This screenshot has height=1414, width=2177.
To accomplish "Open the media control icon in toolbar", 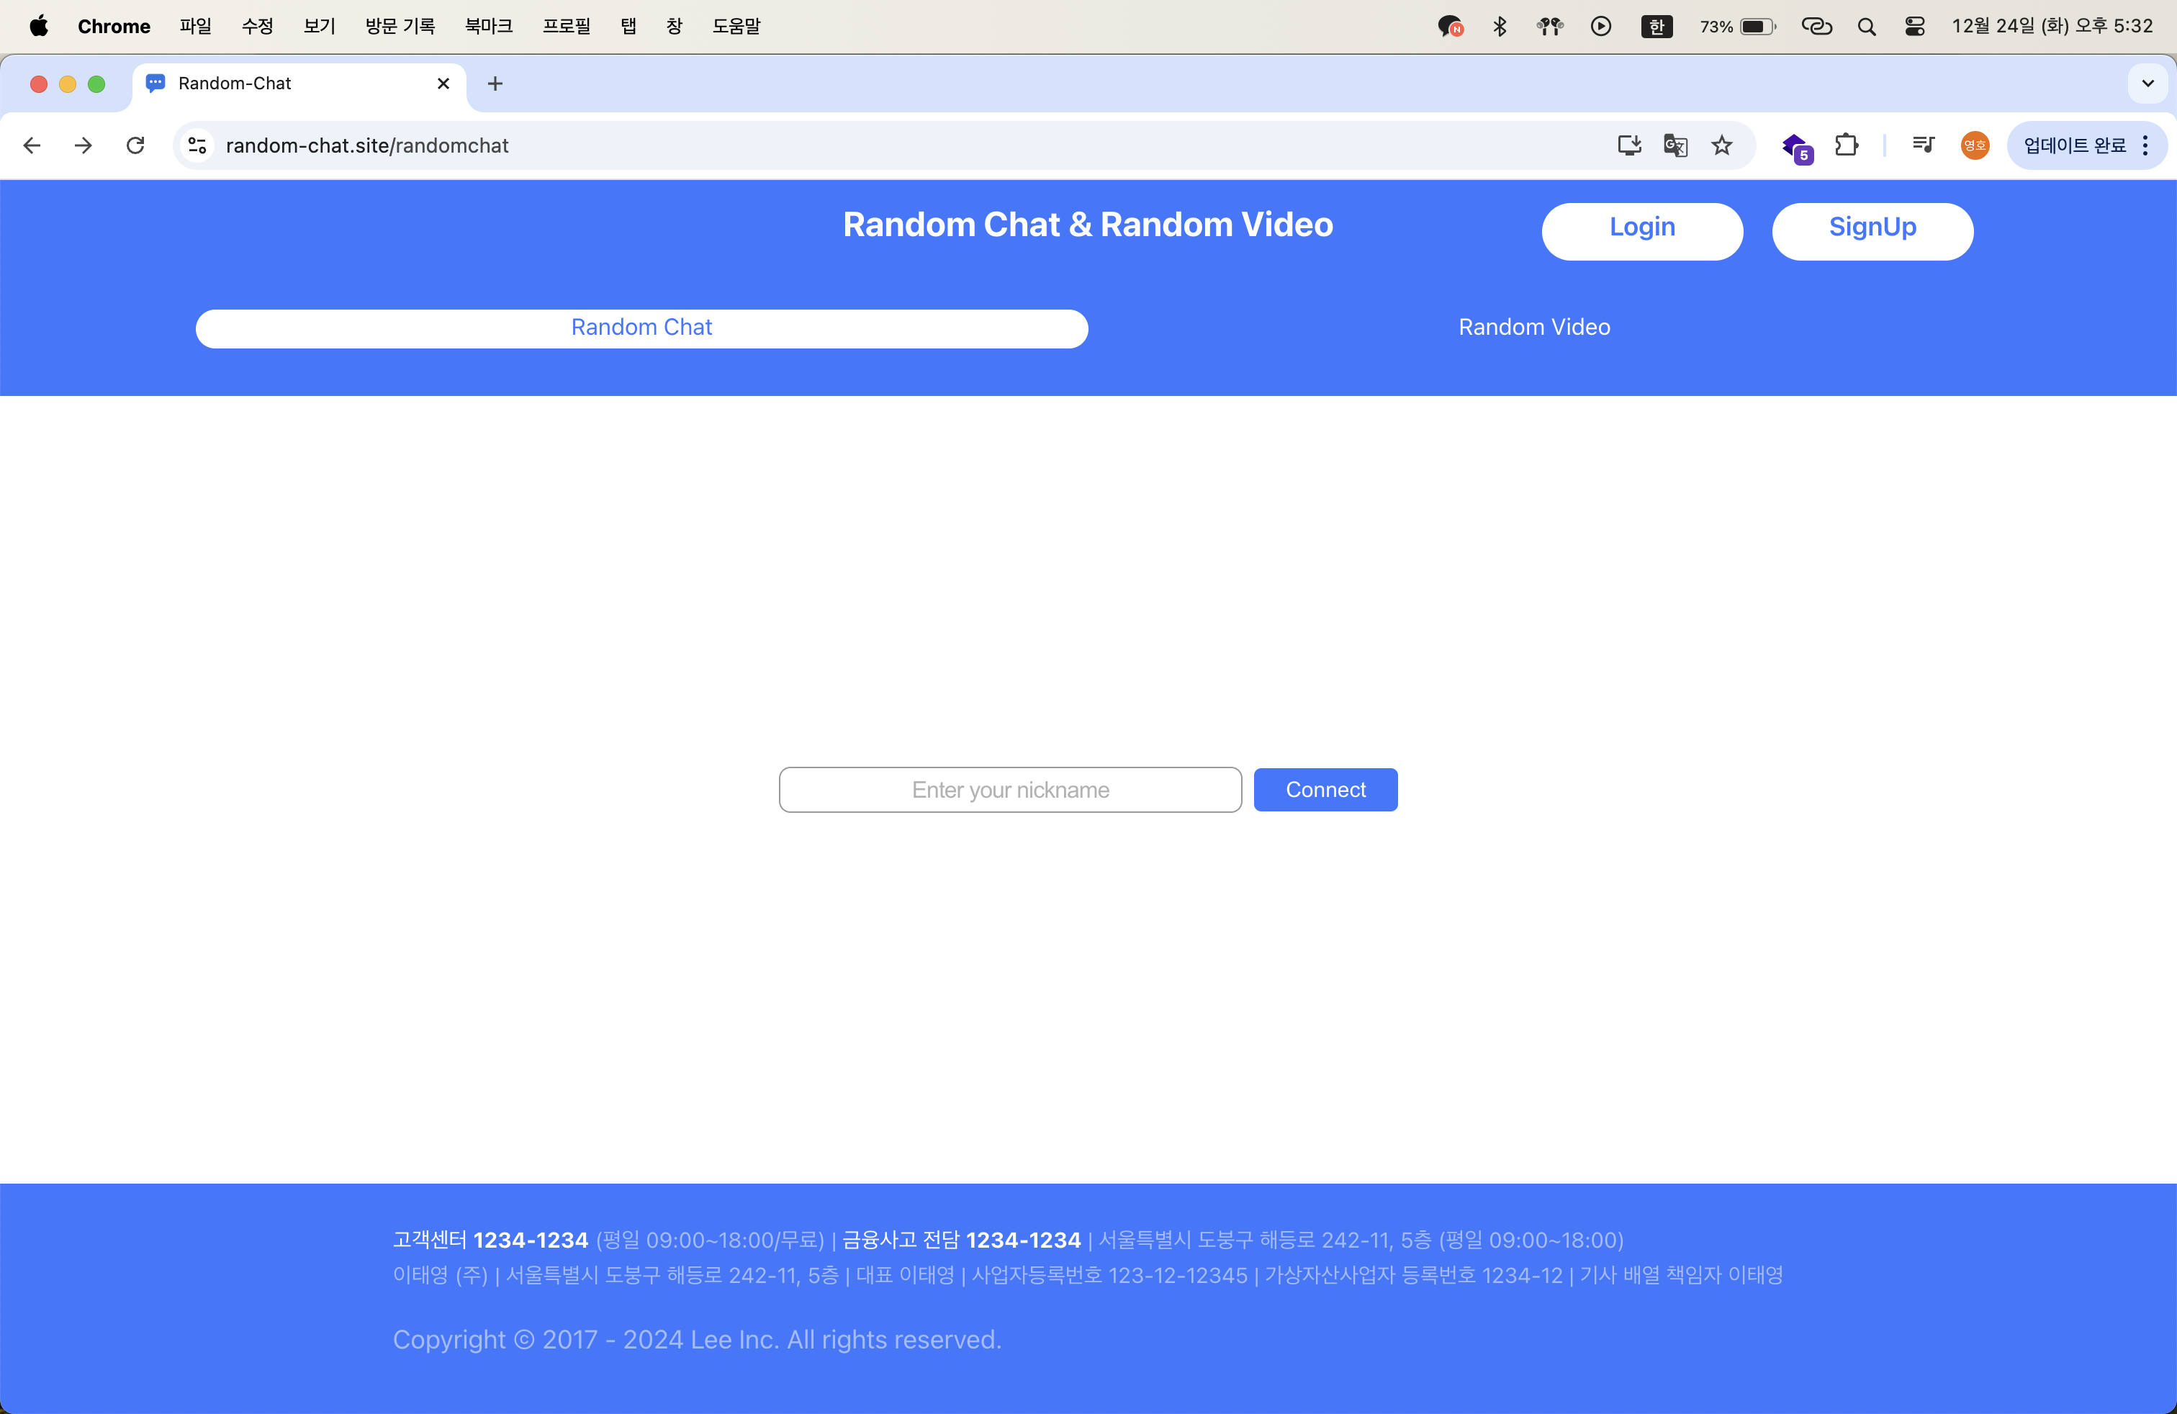I will click(x=1924, y=145).
